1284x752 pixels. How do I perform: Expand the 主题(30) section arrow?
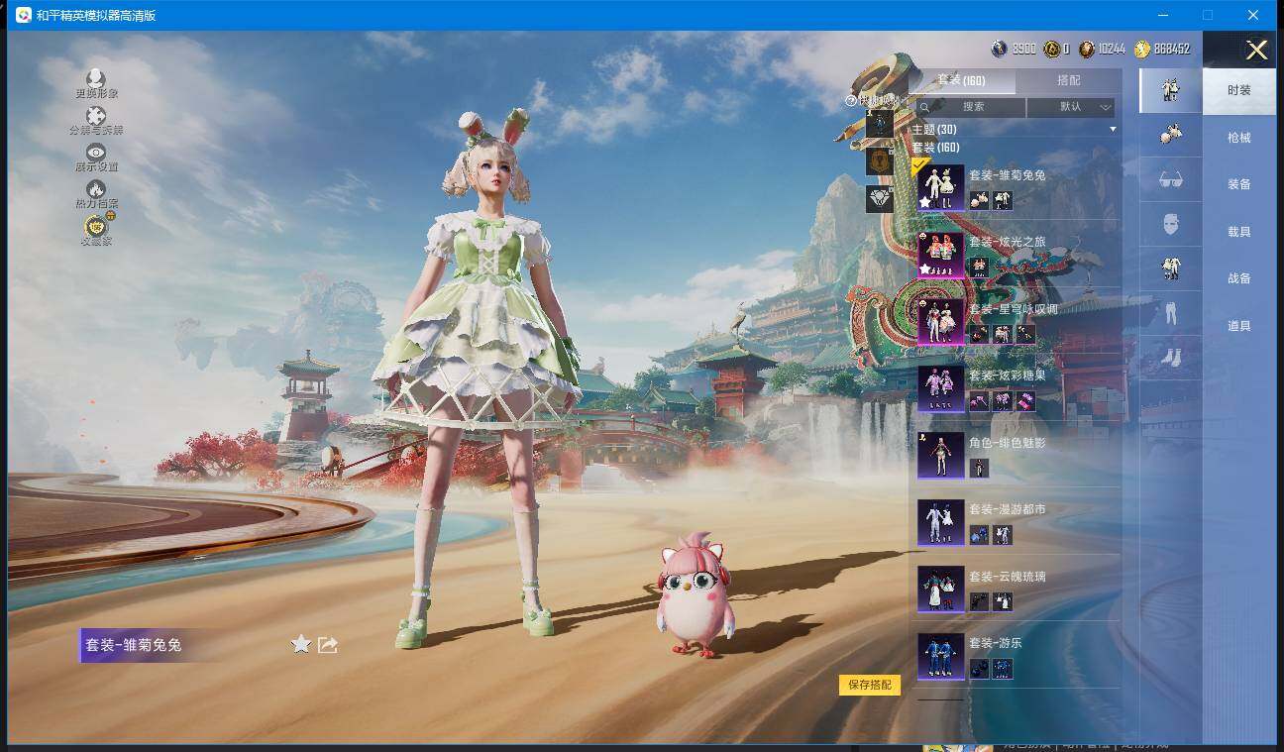point(1113,130)
